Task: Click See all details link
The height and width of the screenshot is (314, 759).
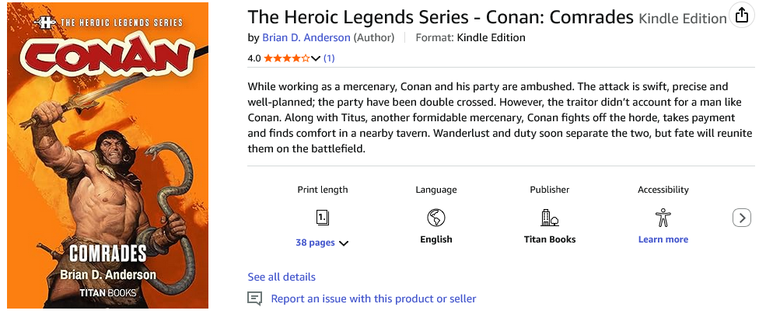Action: [x=282, y=277]
